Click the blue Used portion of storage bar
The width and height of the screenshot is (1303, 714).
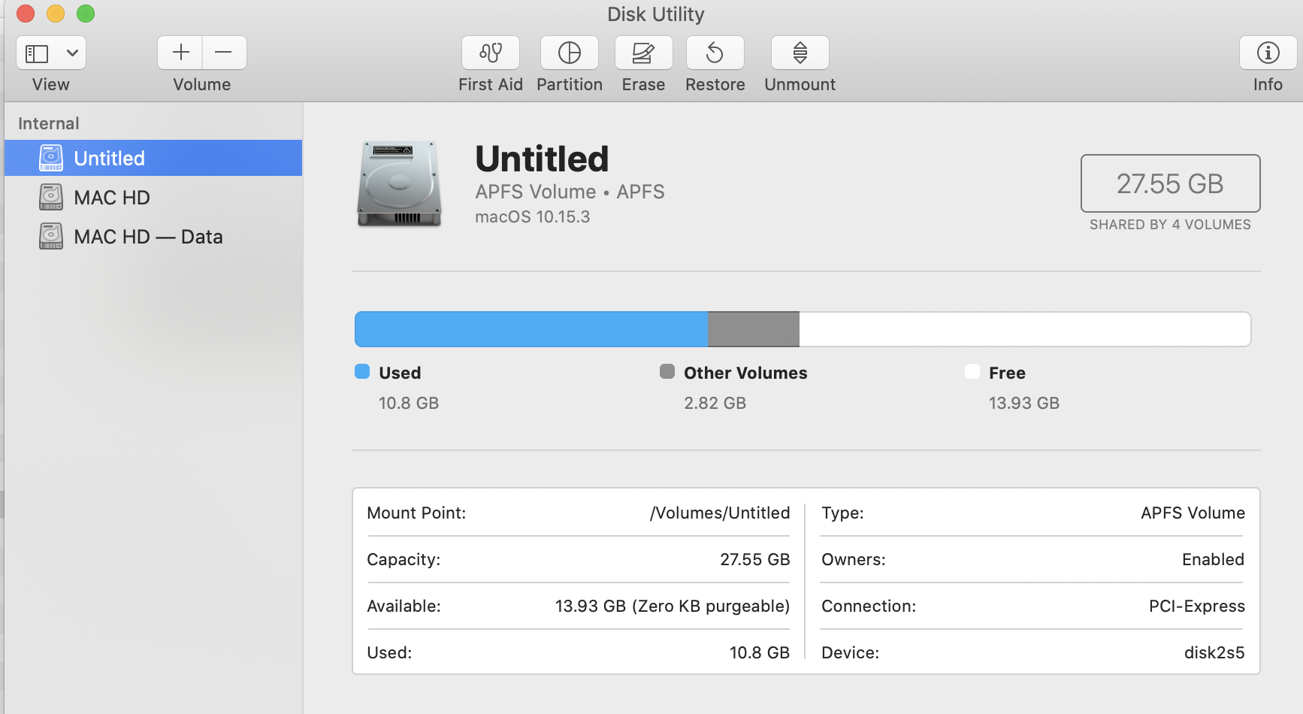531,329
